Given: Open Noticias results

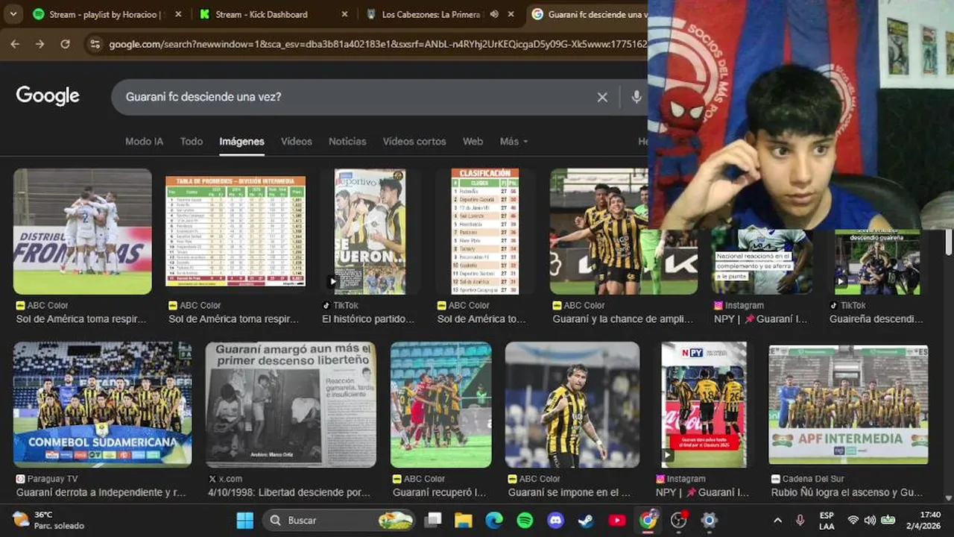Looking at the screenshot, I should pos(347,141).
